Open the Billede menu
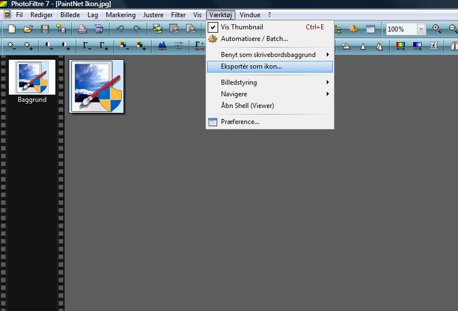This screenshot has width=458, height=311. point(70,14)
